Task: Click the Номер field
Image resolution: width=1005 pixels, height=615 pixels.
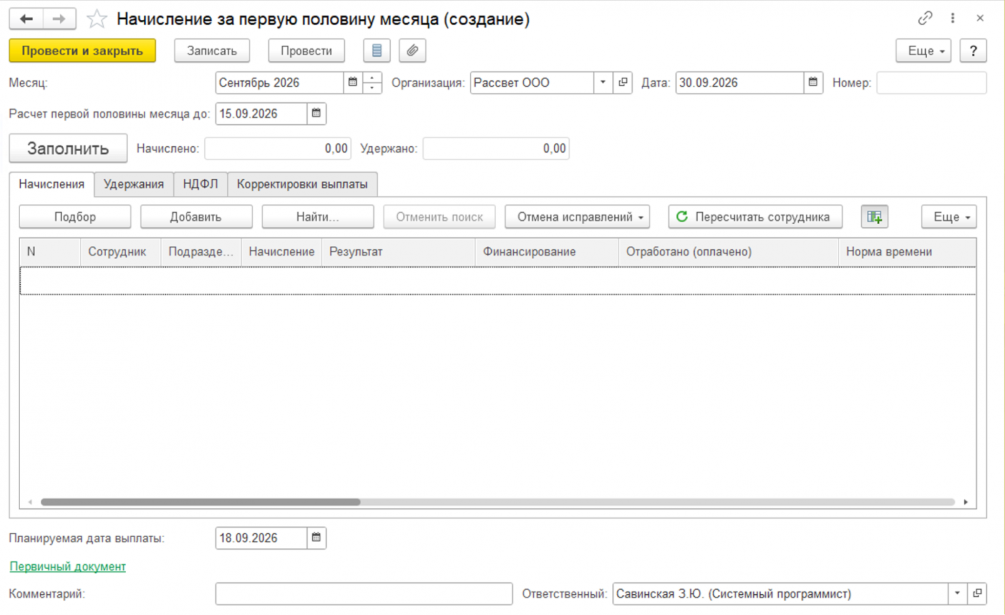Action: pos(932,82)
